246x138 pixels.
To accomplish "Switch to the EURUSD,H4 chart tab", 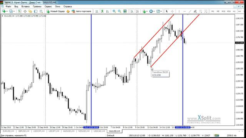I will point(8,131).
